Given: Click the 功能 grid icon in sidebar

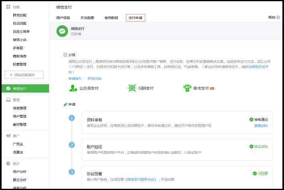Looking at the screenshot, I should [8, 7].
